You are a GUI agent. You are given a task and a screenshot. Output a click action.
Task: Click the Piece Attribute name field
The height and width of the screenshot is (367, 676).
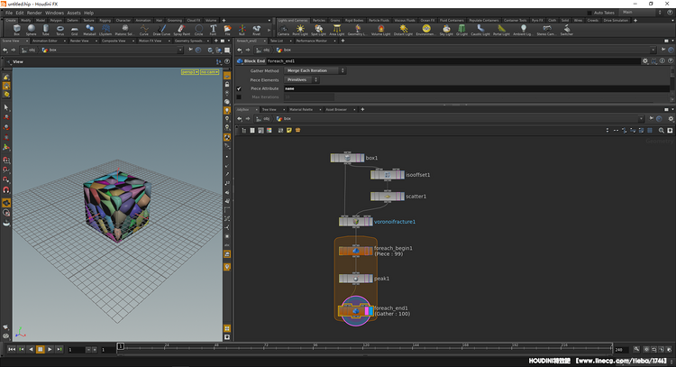click(x=477, y=88)
